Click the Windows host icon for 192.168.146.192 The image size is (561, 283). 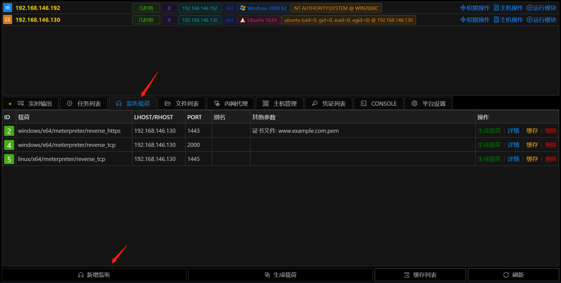coord(7,8)
